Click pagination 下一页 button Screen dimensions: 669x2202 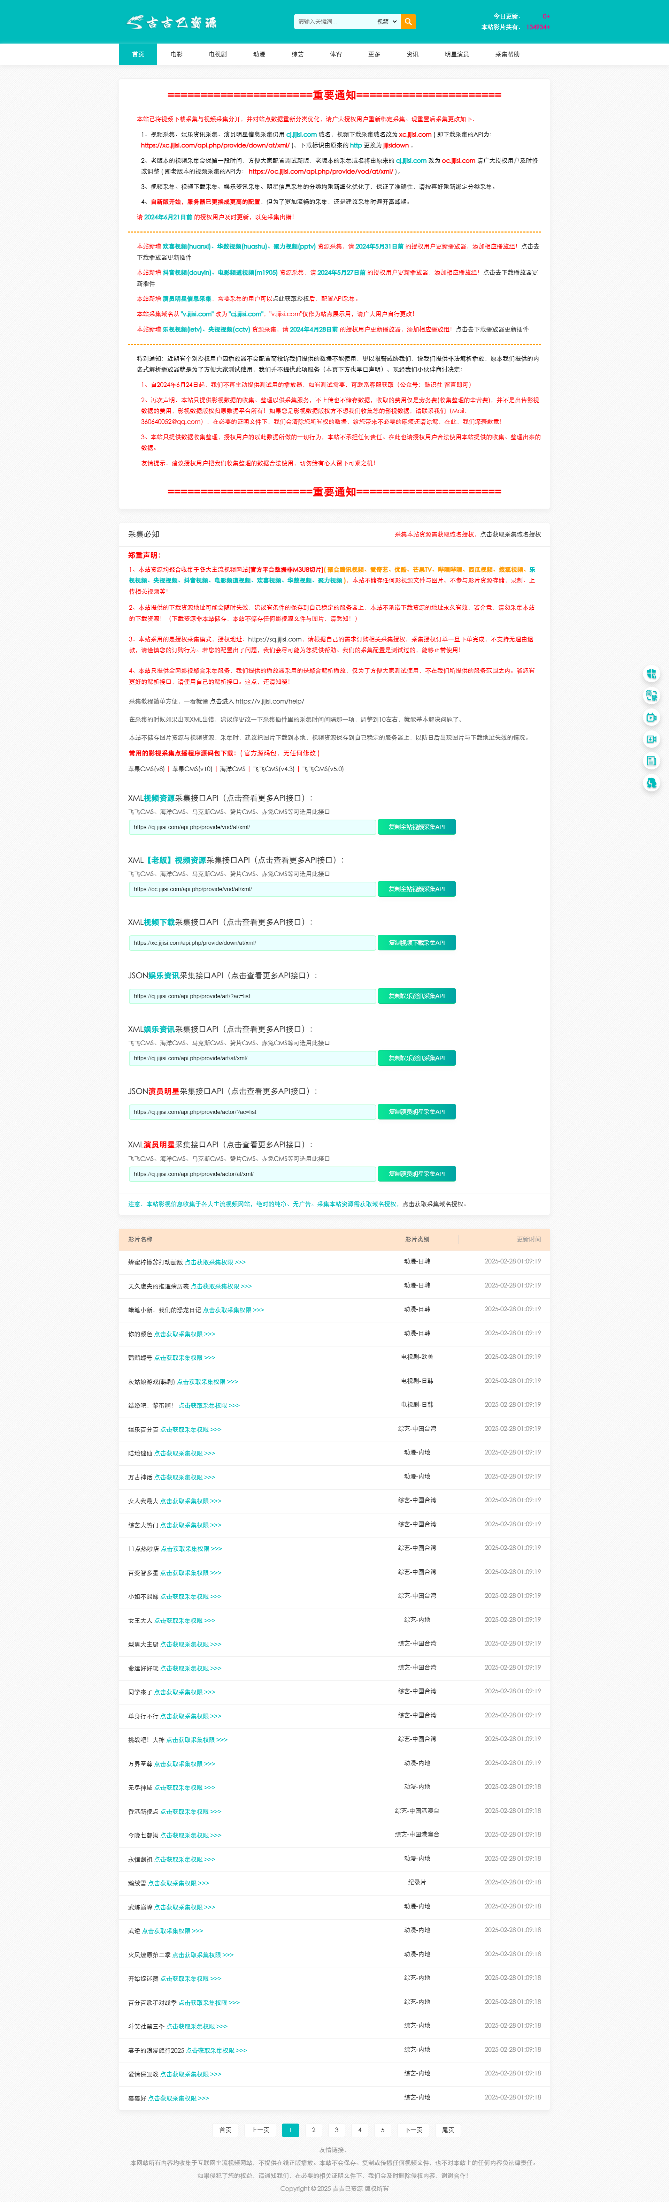pyautogui.click(x=414, y=2129)
